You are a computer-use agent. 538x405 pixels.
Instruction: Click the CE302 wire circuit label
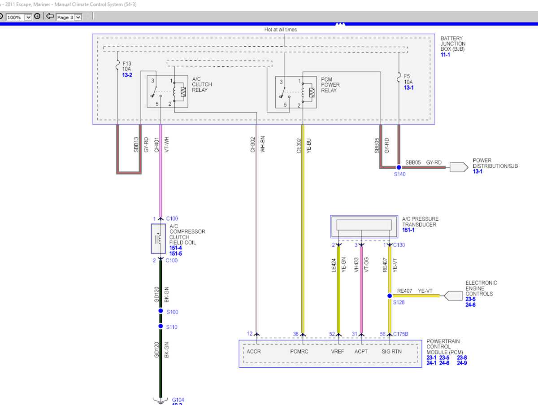point(299,145)
